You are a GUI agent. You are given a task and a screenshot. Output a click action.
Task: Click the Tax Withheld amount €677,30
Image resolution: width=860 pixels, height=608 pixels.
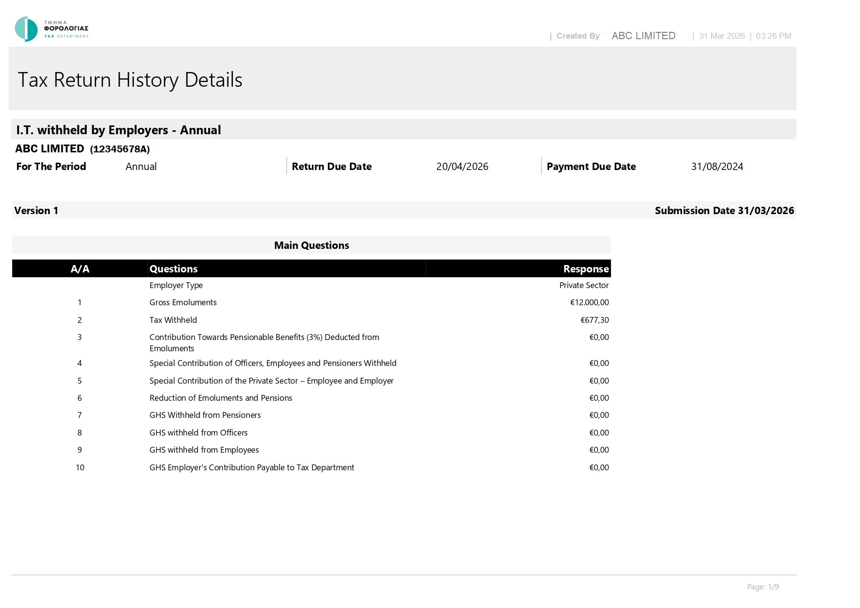pos(595,320)
